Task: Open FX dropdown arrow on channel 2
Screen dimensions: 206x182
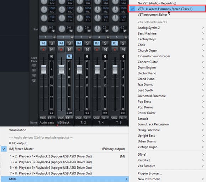Action: [72, 118]
